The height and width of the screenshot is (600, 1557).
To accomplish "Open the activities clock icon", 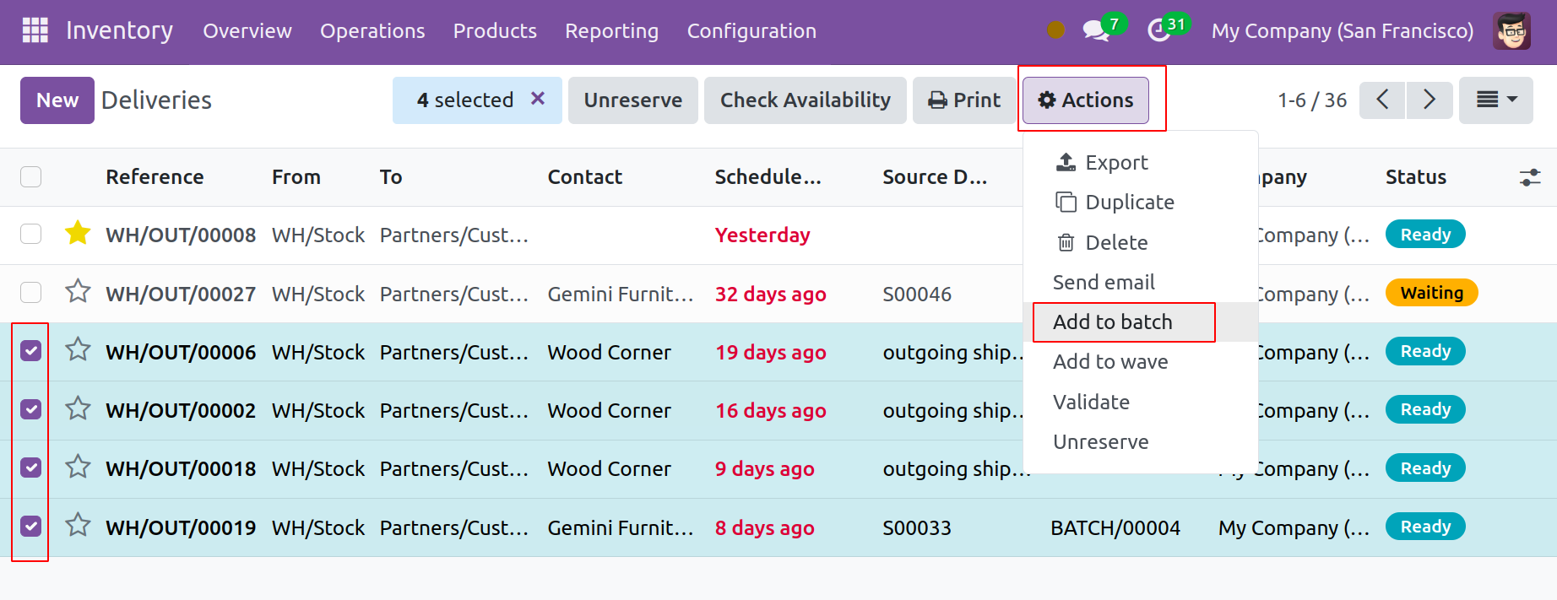I will pos(1159,31).
